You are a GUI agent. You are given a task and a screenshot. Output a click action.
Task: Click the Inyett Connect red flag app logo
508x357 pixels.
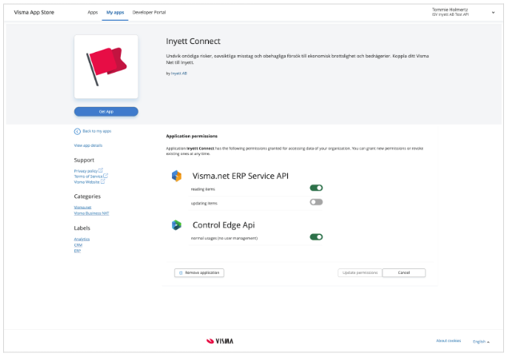point(106,66)
